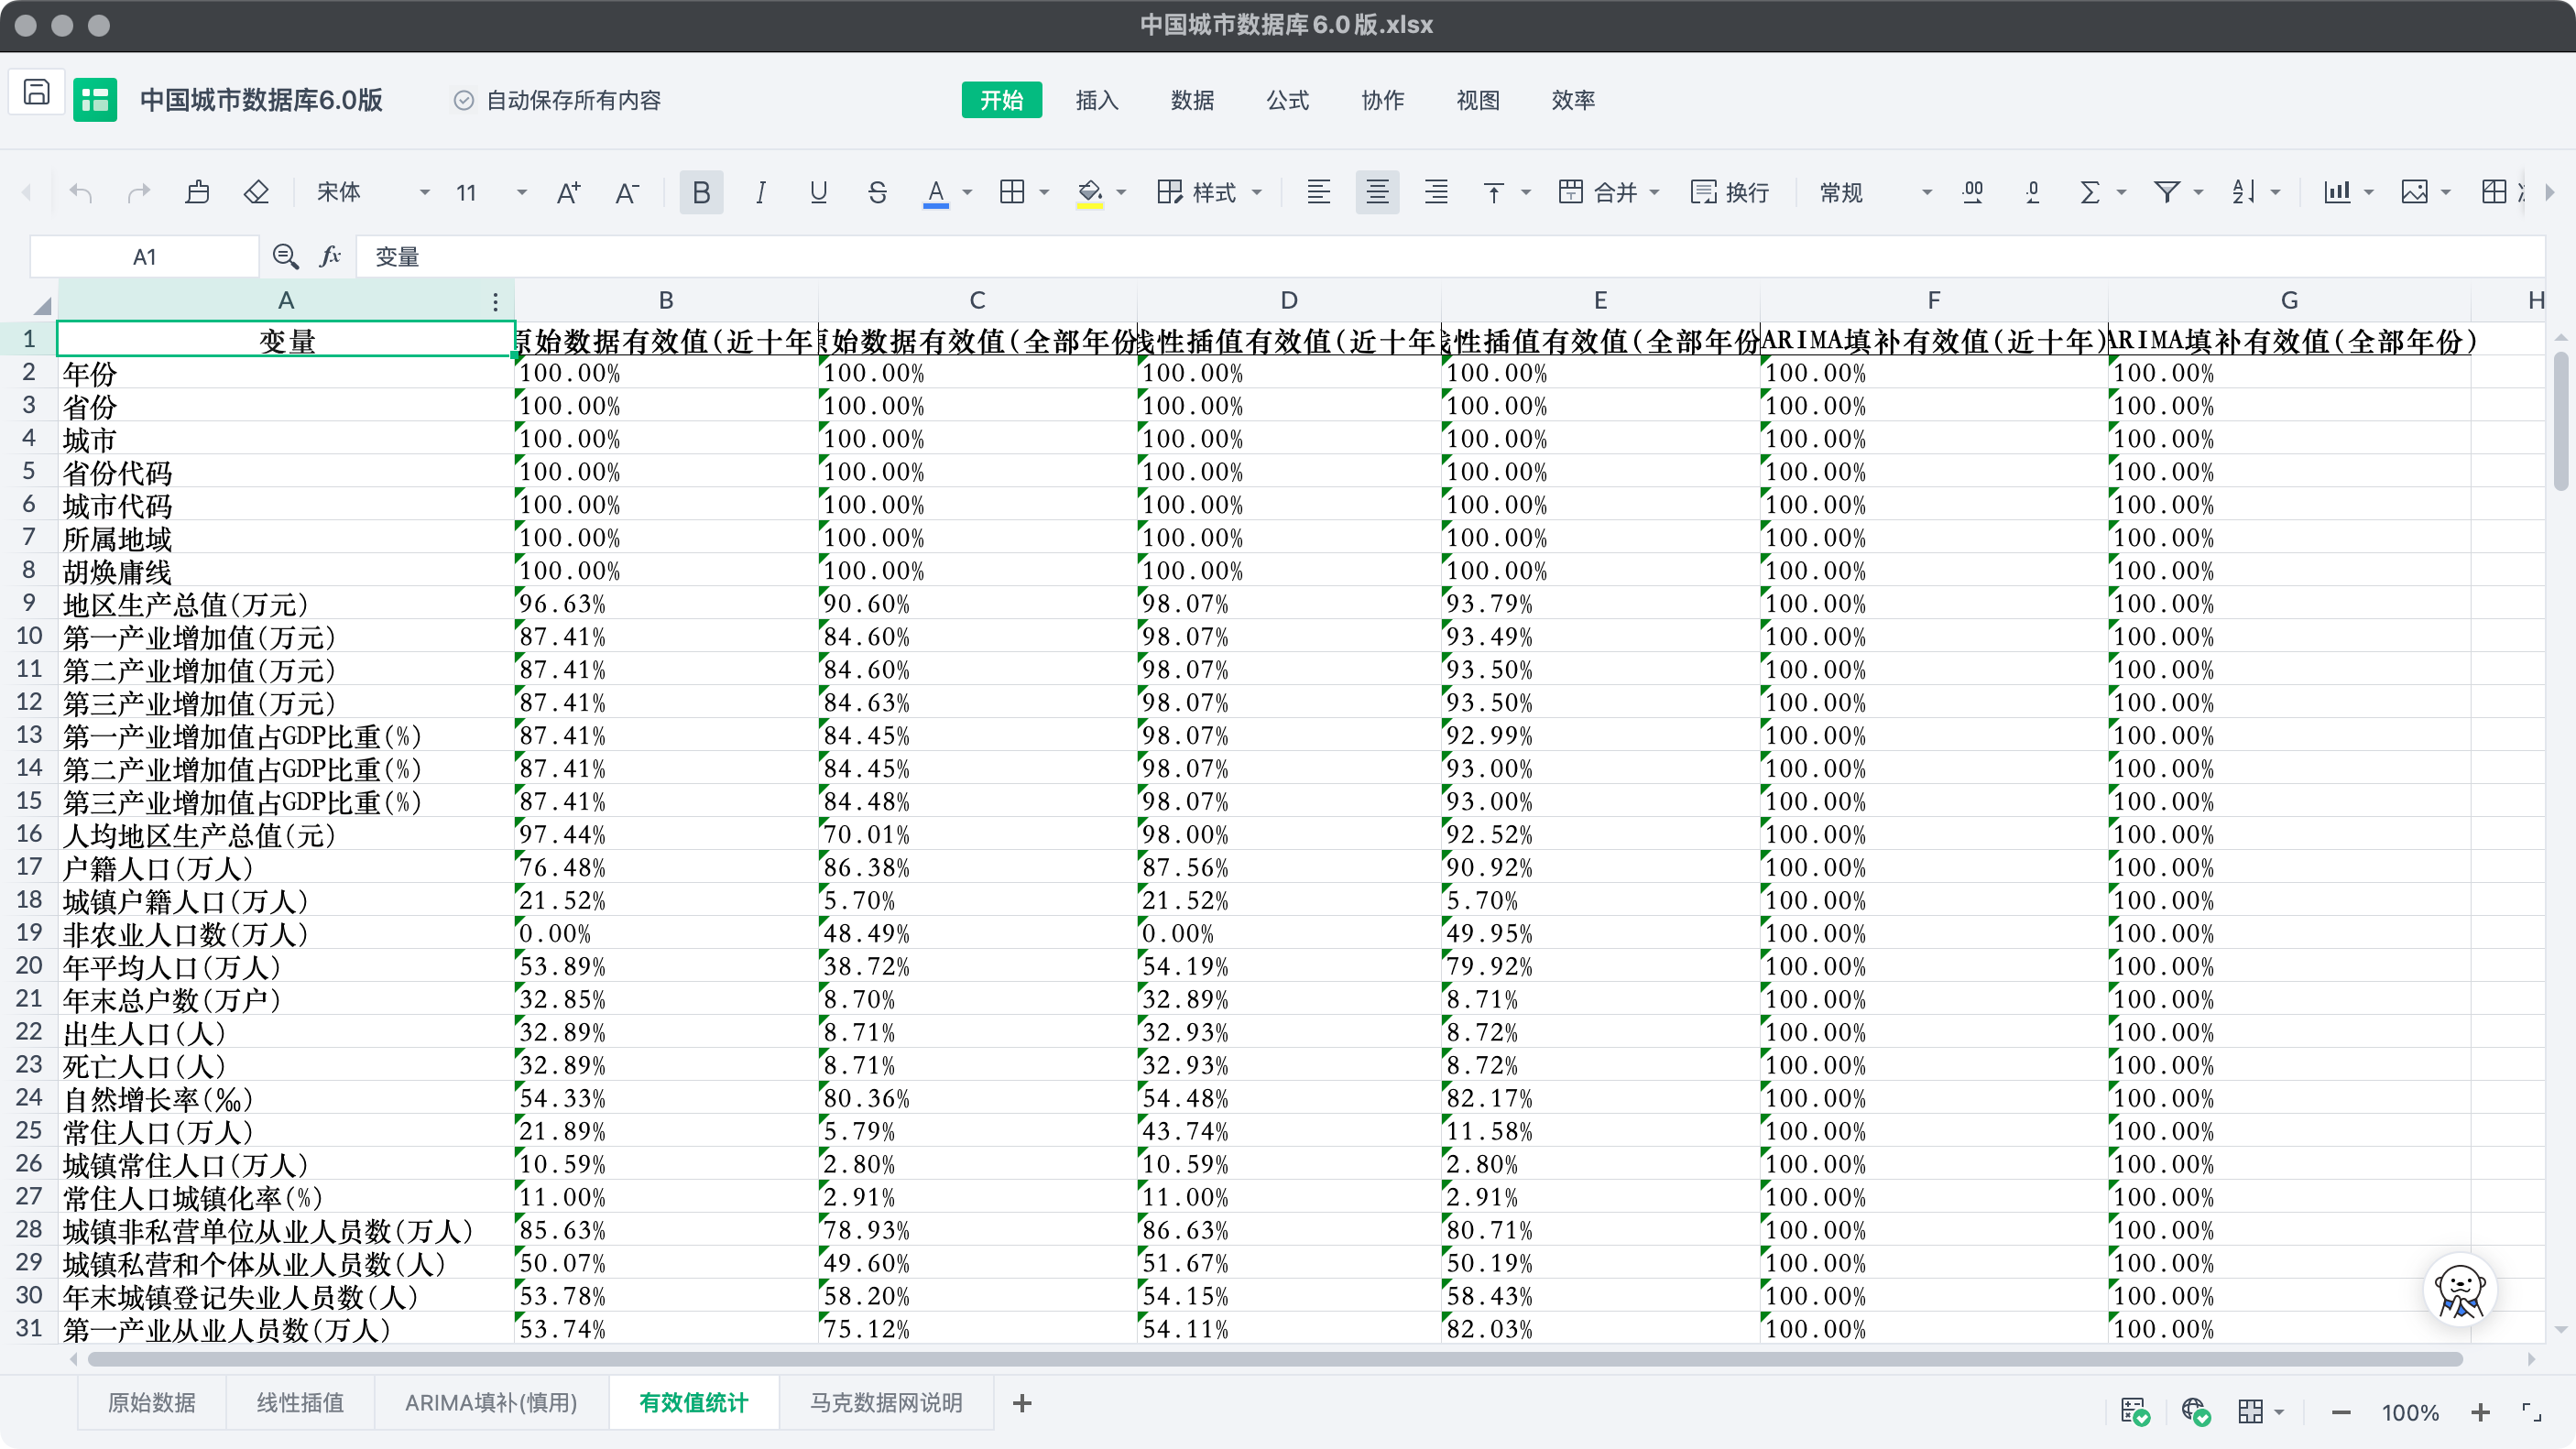Click the strikethrough S icon
Screen dimensions: 2576x1449
(877, 192)
